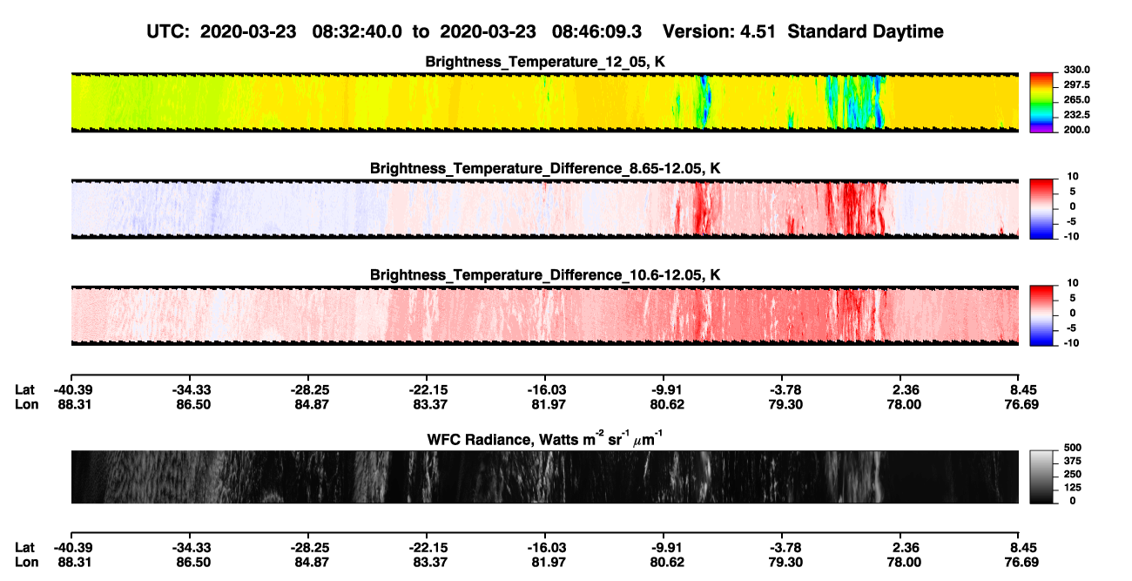Viewport: 1132px width, 581px height.
Task: Click the 'Standard Daytime' label in header
Action: [x=865, y=31]
